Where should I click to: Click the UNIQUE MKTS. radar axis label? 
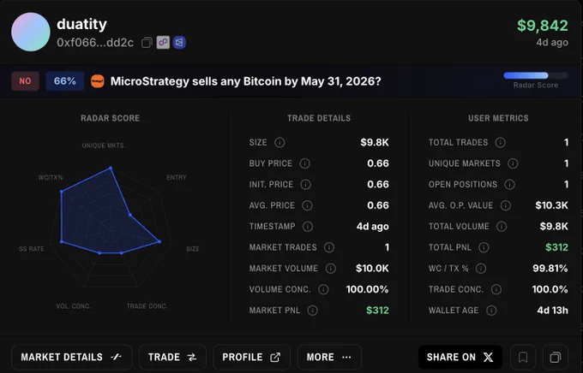tap(104, 145)
